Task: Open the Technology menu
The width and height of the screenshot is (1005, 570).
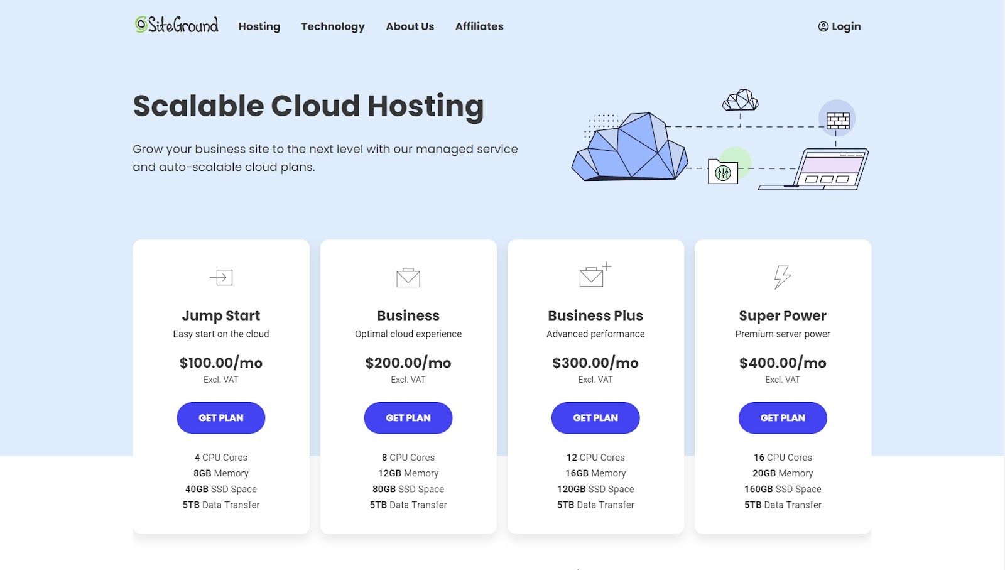Action: coord(333,26)
